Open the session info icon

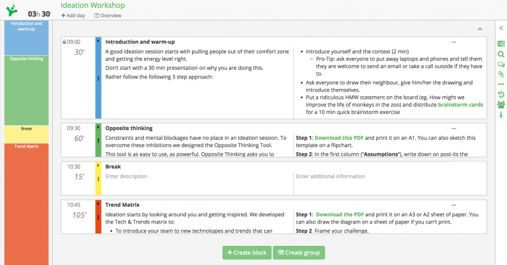(x=501, y=115)
